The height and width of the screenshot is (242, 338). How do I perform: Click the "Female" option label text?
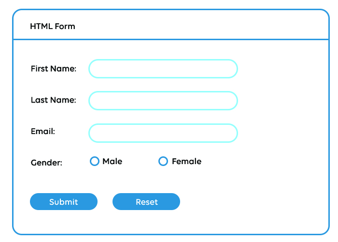point(186,162)
